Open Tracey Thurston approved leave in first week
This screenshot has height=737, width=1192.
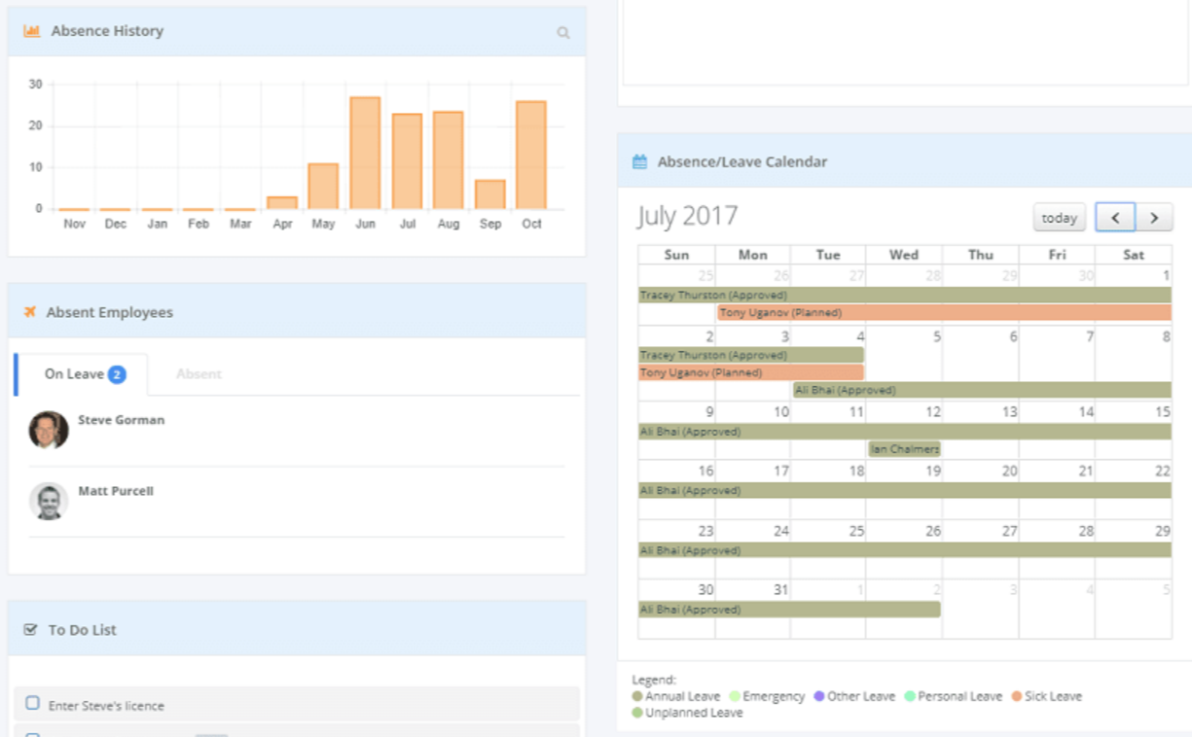click(904, 295)
